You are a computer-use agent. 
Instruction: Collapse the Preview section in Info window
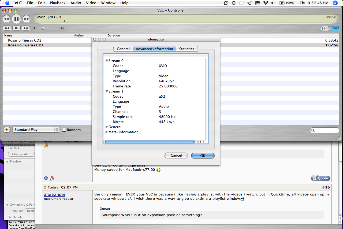pos(7,162)
